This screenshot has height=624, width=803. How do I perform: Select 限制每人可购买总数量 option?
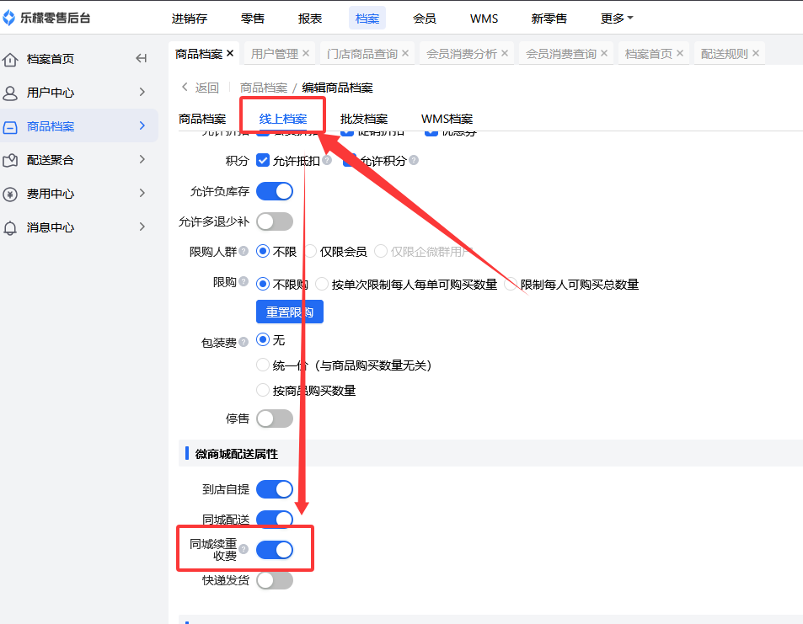click(x=511, y=284)
